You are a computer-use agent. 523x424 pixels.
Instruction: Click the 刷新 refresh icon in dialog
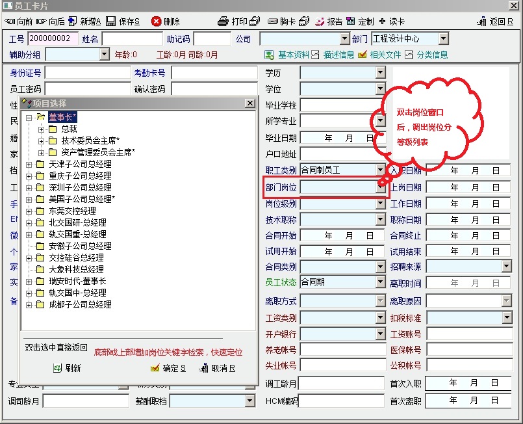[x=58, y=368]
